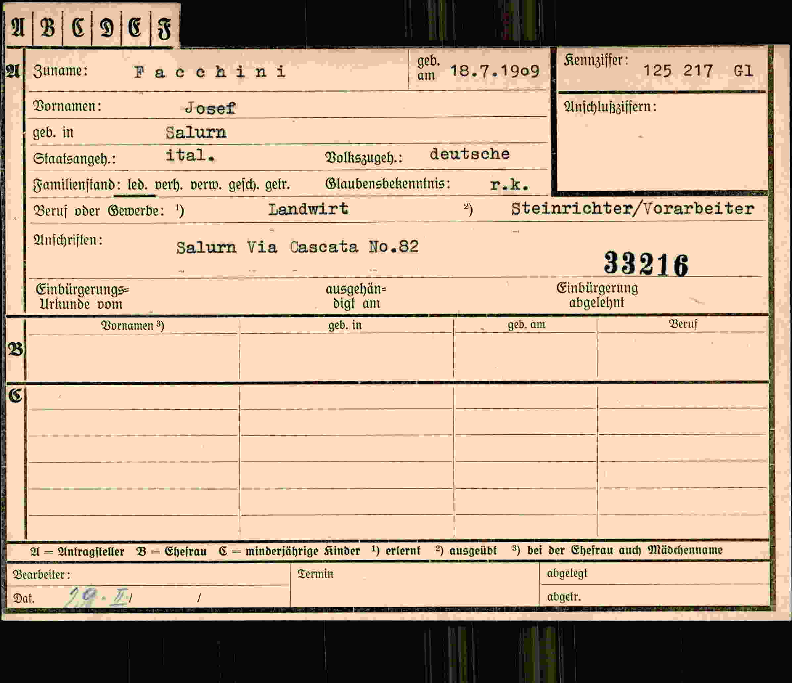Image resolution: width=792 pixels, height=683 pixels.
Task: Click the birth date '18.7.1909'
Action: 495,71
